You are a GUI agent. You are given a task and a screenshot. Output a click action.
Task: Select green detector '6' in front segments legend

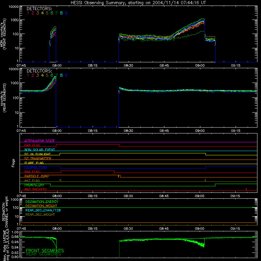tap(52, 13)
